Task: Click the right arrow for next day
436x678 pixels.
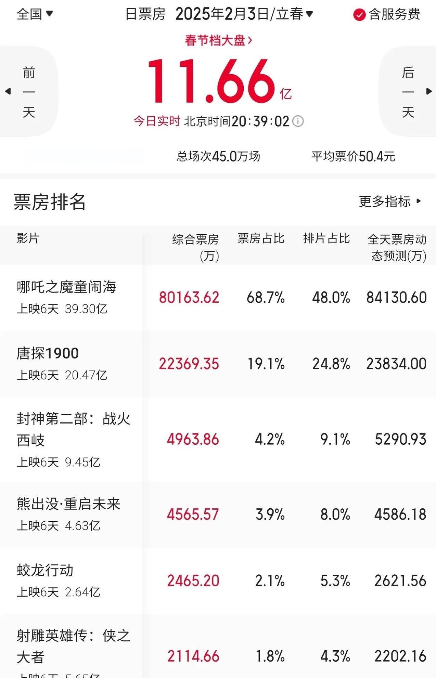Action: [429, 91]
